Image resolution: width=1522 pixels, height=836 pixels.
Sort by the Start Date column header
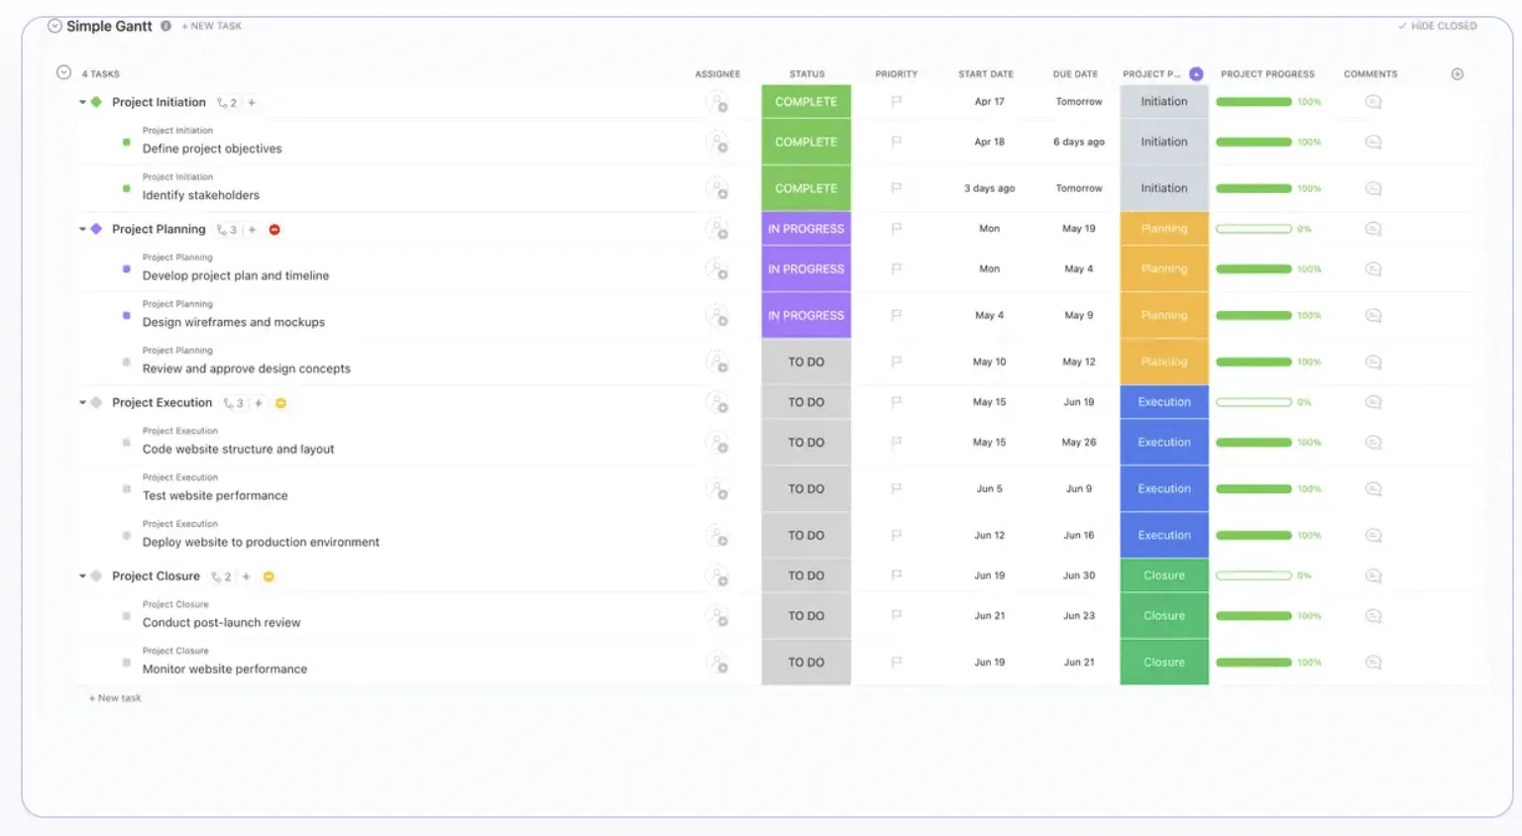tap(985, 74)
